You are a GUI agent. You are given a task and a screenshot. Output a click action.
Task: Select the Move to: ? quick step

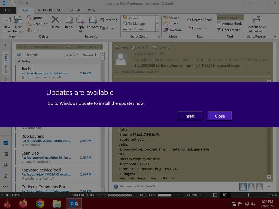coord(139,18)
